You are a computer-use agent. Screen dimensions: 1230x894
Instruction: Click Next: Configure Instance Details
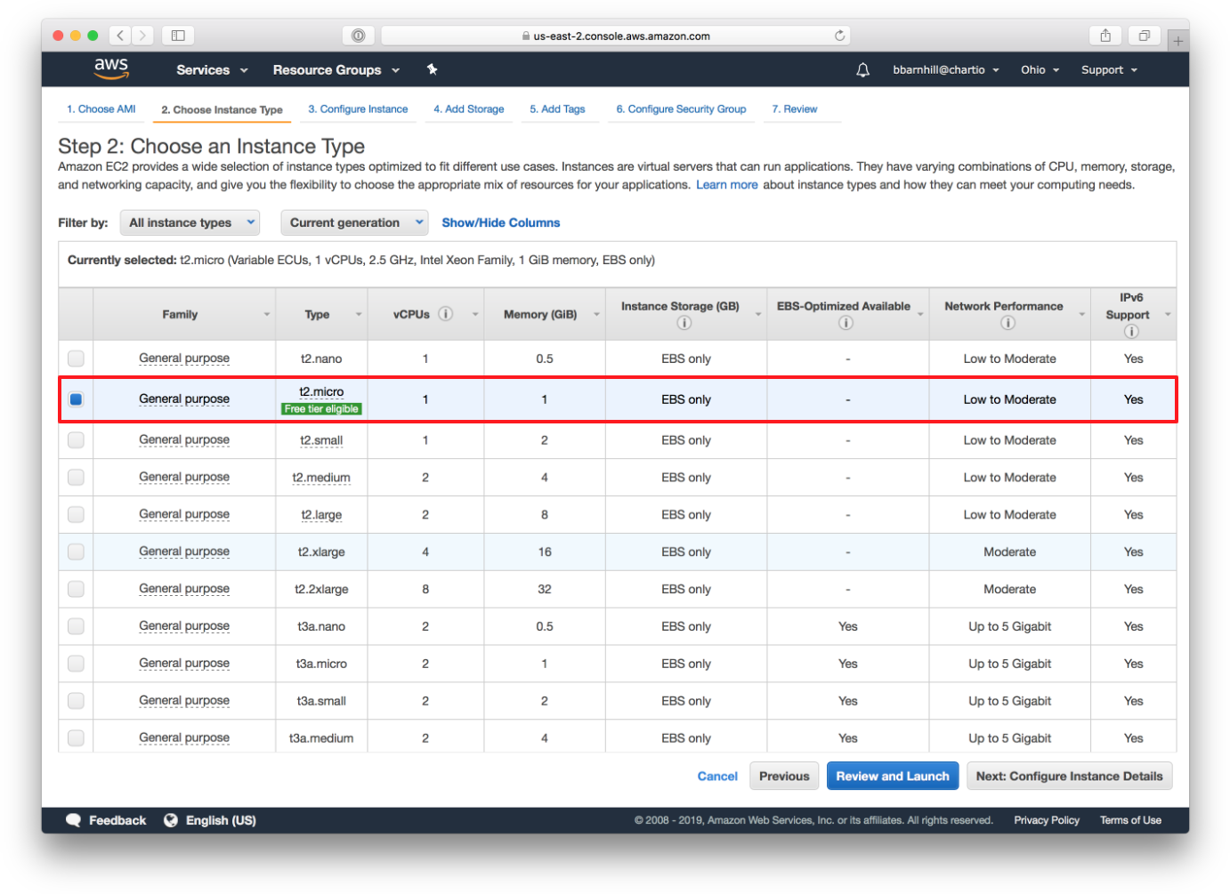pos(1069,776)
